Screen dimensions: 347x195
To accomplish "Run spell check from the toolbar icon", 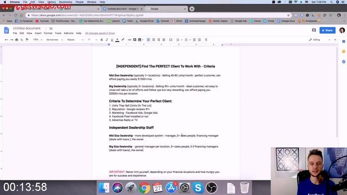I will pyautogui.click(x=22, y=40).
